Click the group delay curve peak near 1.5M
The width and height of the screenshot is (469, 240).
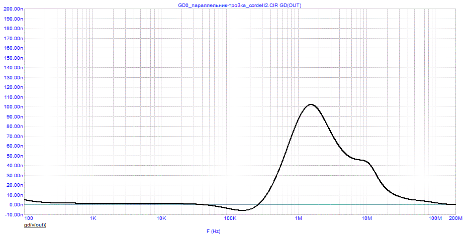(311, 104)
